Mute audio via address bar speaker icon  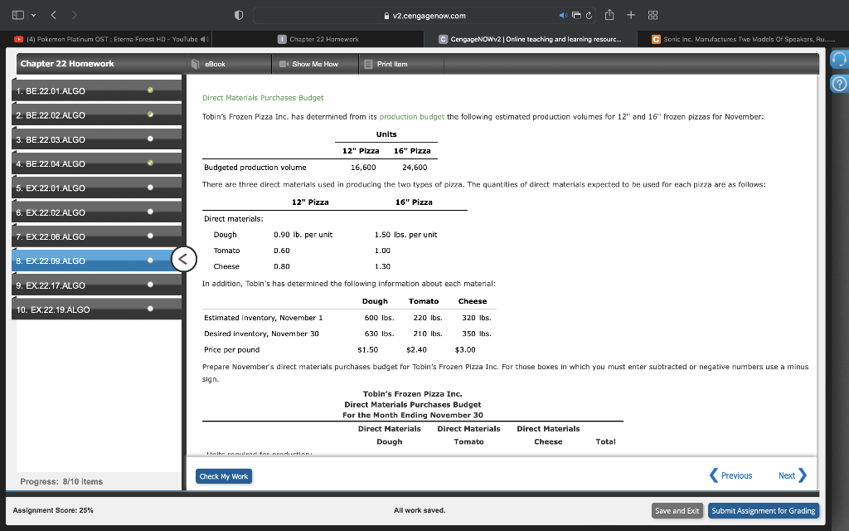[563, 15]
